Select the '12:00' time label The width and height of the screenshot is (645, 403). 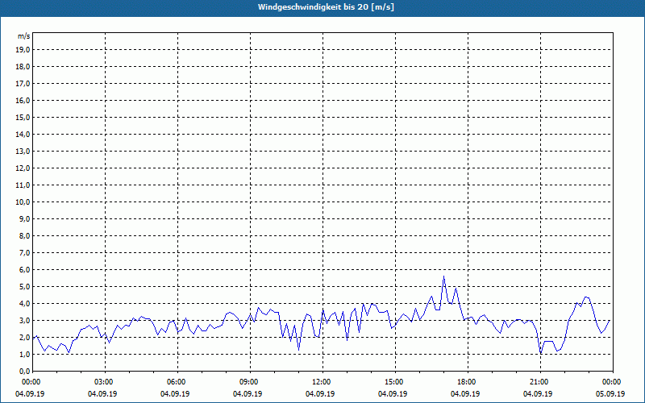click(x=322, y=382)
